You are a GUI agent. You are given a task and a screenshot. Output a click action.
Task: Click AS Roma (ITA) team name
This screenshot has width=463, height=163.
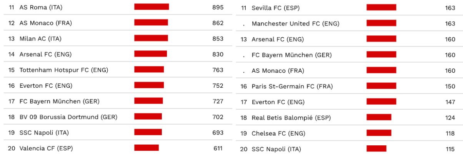tap(41, 7)
